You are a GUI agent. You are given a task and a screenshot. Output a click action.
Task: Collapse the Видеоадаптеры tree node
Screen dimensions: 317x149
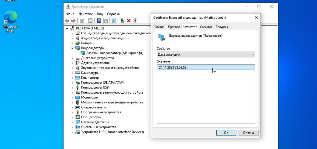(72, 48)
